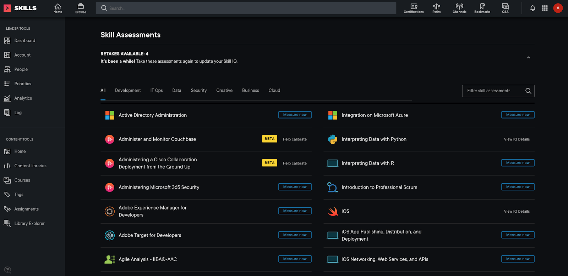Click the help question mark icon
568x276 pixels.
(7, 270)
